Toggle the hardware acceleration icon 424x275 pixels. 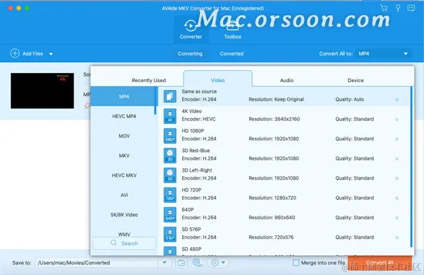(197, 262)
